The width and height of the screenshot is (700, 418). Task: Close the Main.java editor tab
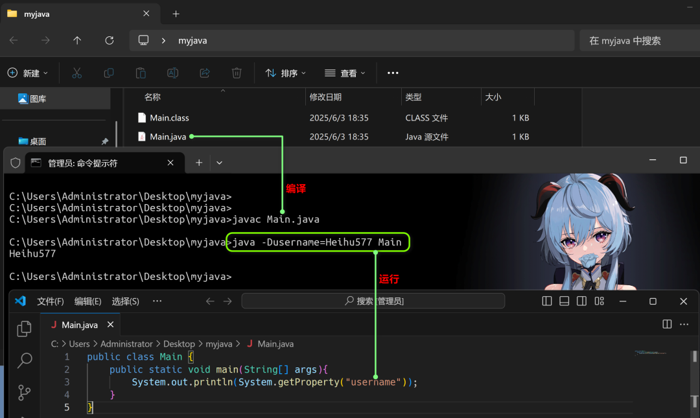(110, 325)
